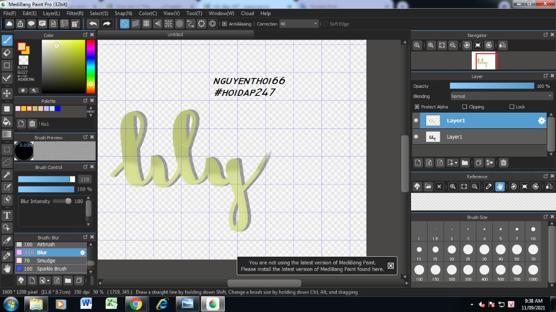
Task: Adjust the Blur Intensity slider
Action: click(x=62, y=201)
